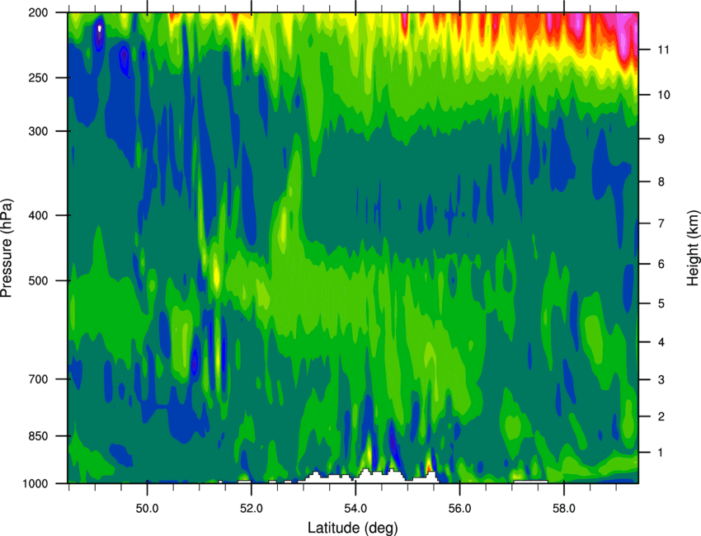Image resolution: width=701 pixels, height=536 pixels.
Task: Click the 1 km height label
Action: pyautogui.click(x=661, y=453)
